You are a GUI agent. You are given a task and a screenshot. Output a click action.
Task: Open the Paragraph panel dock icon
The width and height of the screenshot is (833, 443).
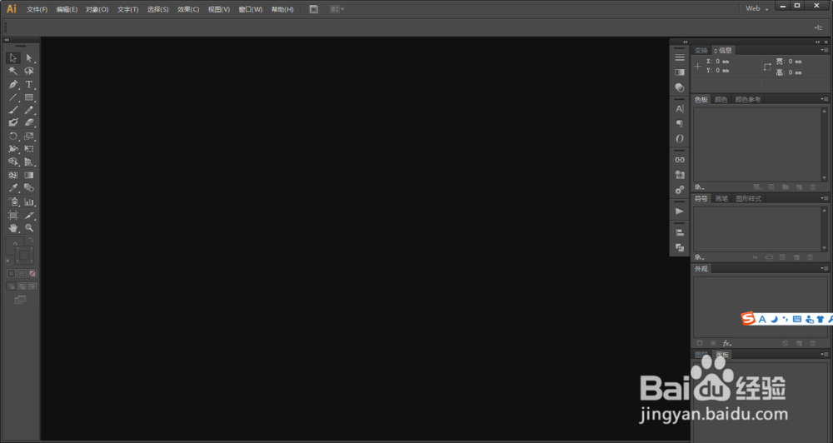click(680, 124)
